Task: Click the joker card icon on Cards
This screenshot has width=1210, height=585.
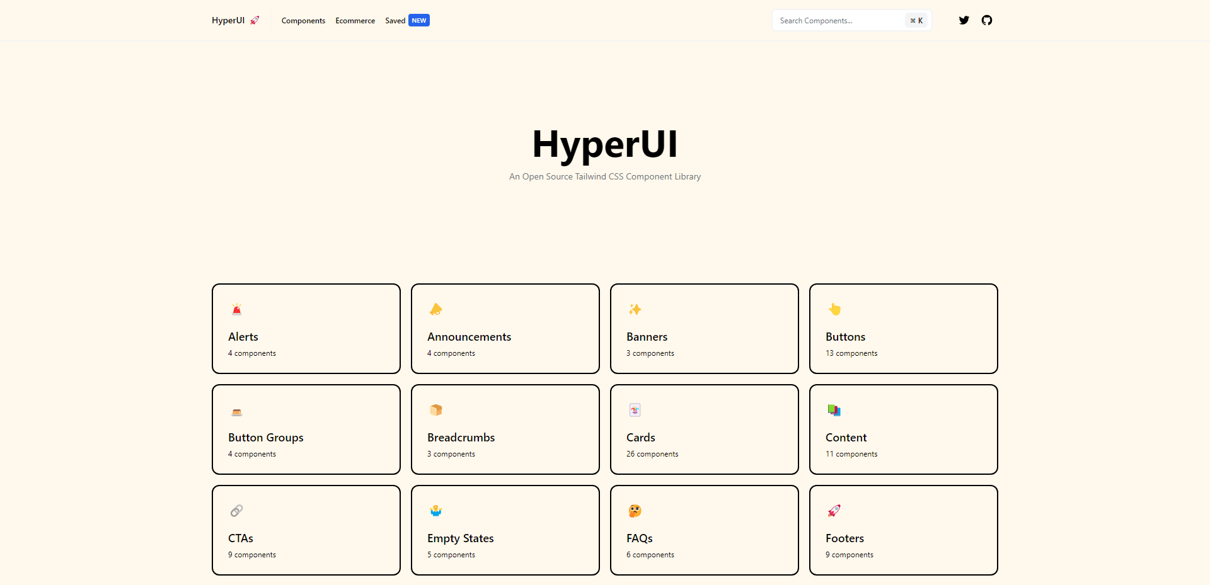Action: pos(635,410)
